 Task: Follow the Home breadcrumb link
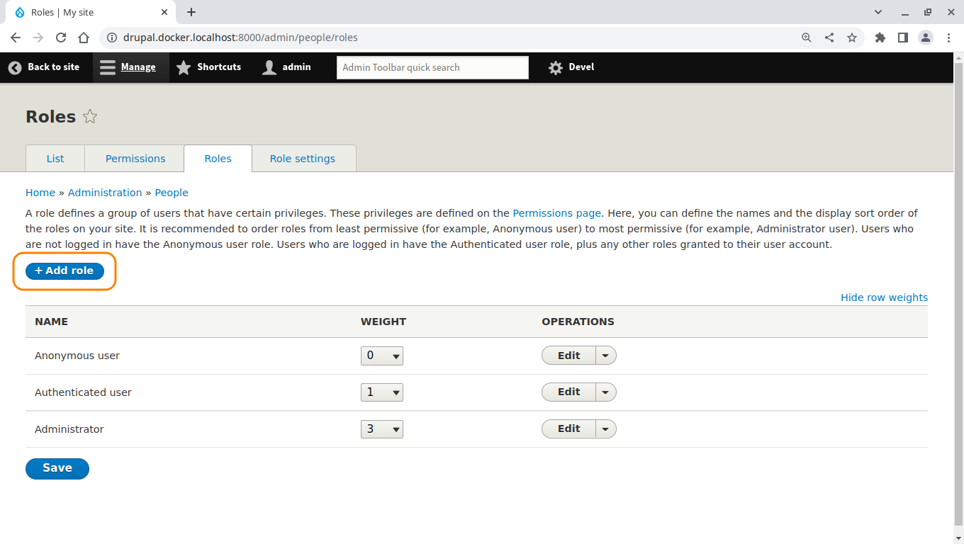[40, 193]
